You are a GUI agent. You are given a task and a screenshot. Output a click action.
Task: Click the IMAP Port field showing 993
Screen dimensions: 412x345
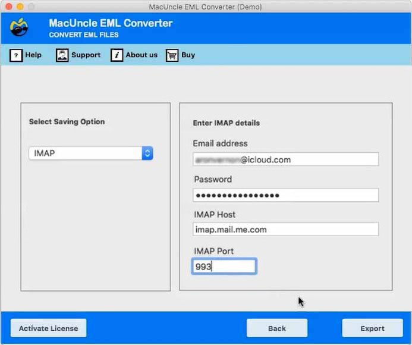pyautogui.click(x=224, y=266)
